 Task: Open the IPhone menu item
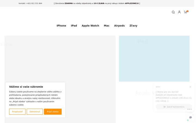(61, 26)
